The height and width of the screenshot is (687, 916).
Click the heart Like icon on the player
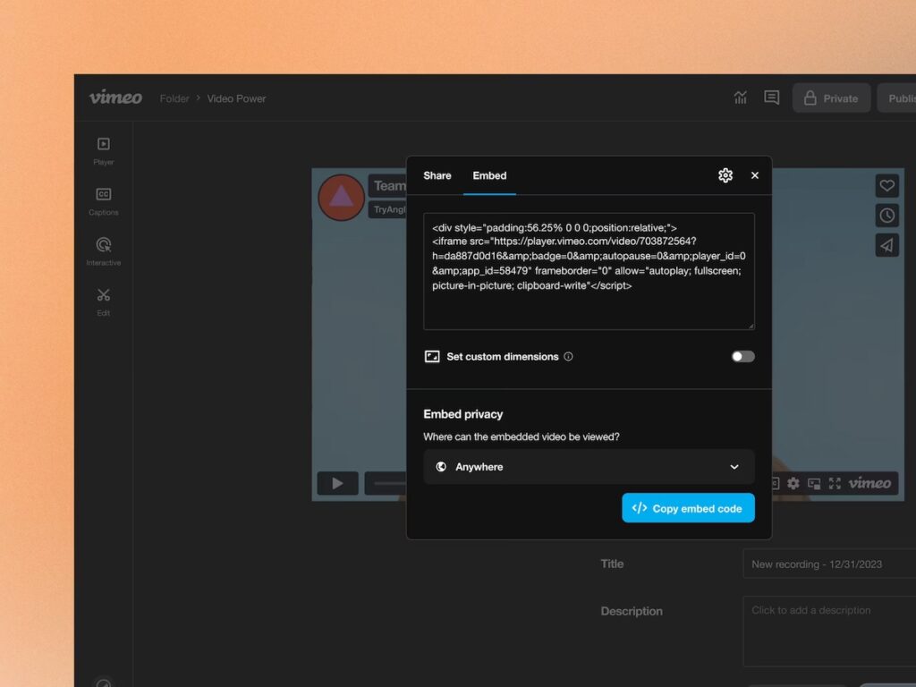click(x=886, y=185)
